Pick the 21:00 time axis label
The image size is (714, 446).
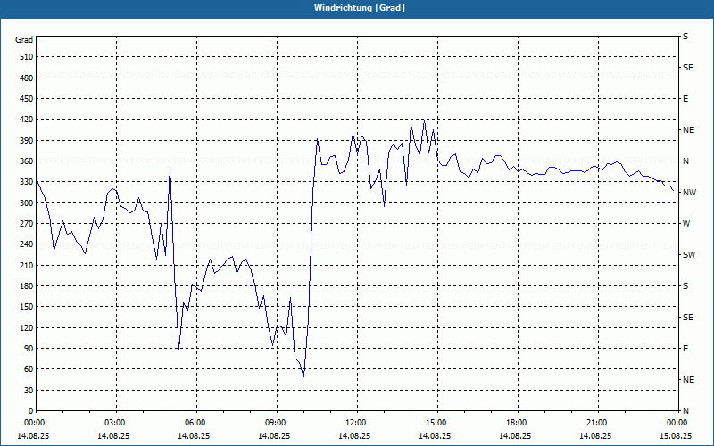(x=597, y=422)
